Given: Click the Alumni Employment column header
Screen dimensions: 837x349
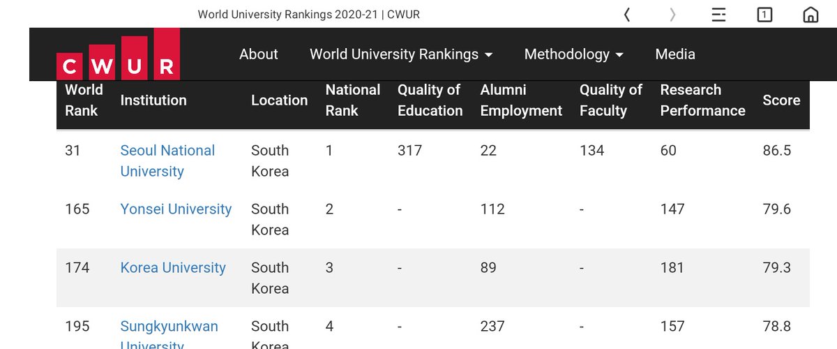Looking at the screenshot, I should click(521, 100).
